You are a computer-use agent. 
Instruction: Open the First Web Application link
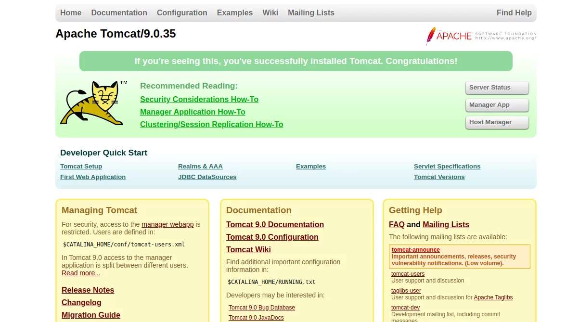coord(93,177)
